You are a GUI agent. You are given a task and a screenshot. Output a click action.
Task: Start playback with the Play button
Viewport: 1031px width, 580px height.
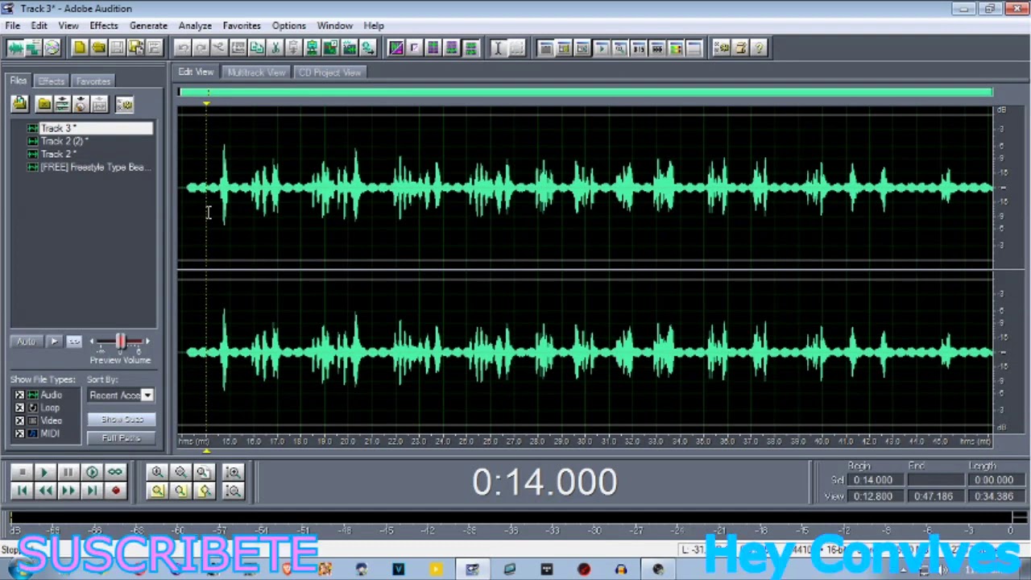point(45,473)
